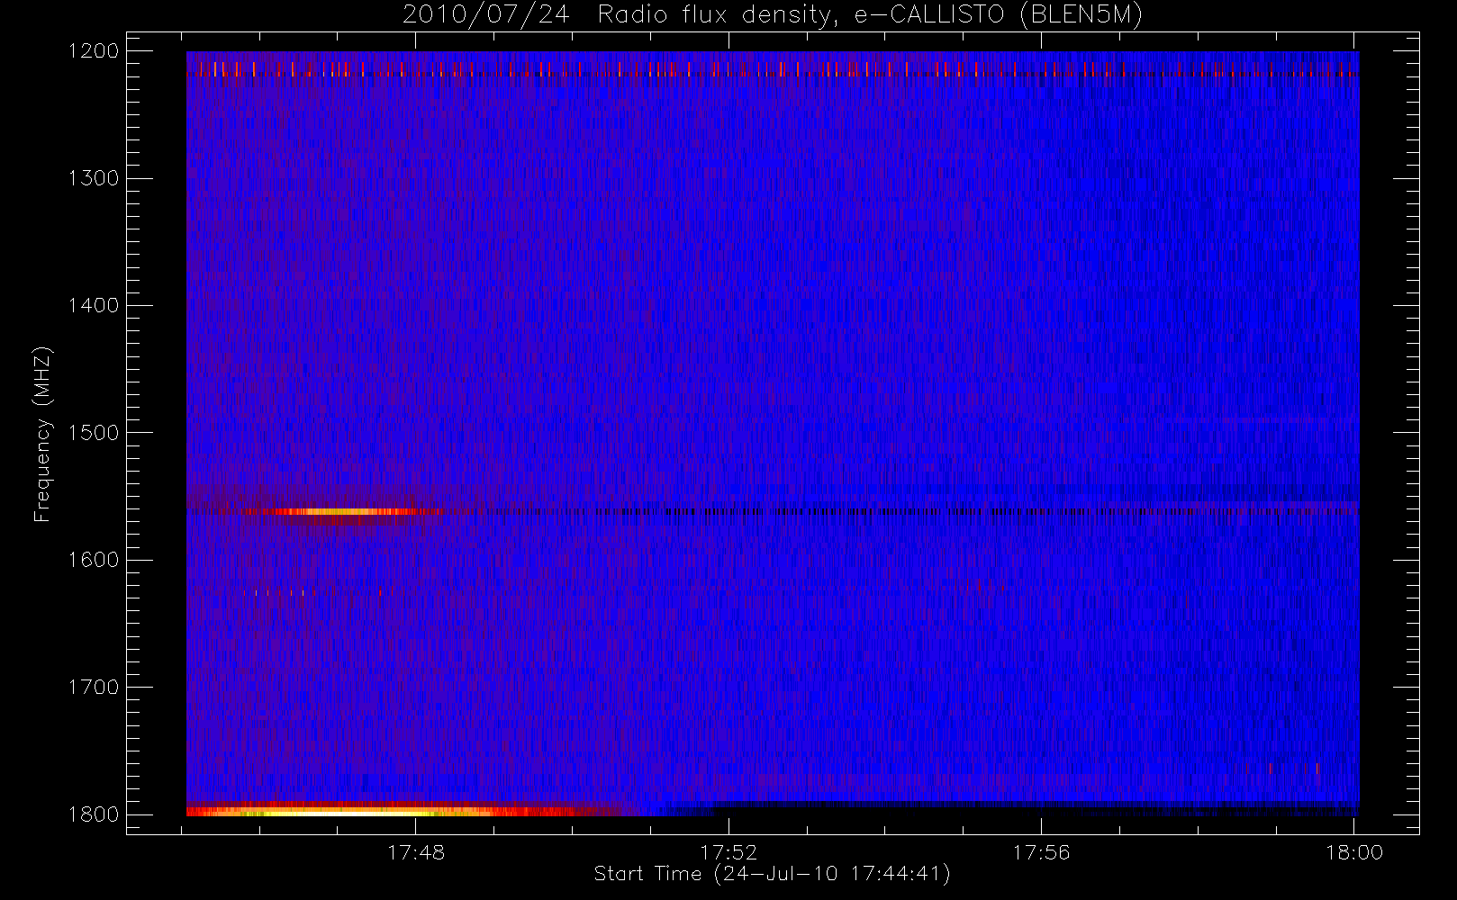
Task: Click the plot title '2010/07/24 Radio flux density'
Action: pyautogui.click(x=773, y=15)
